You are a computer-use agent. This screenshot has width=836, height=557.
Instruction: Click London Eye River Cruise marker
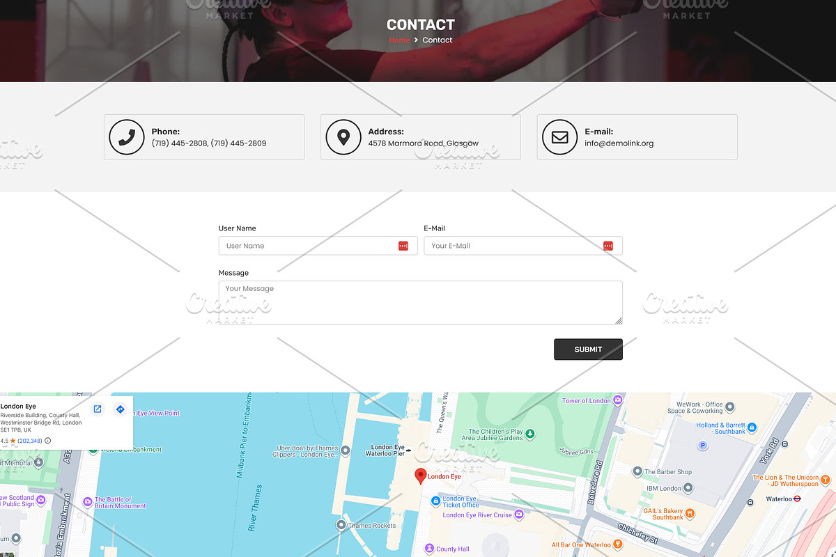(x=518, y=515)
